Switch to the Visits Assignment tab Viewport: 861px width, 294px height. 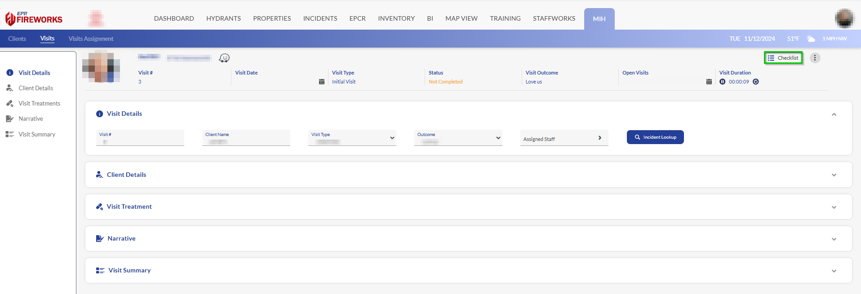point(91,39)
